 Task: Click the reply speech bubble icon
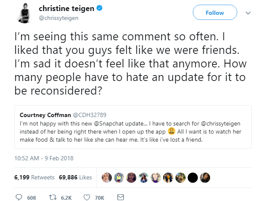(19, 197)
